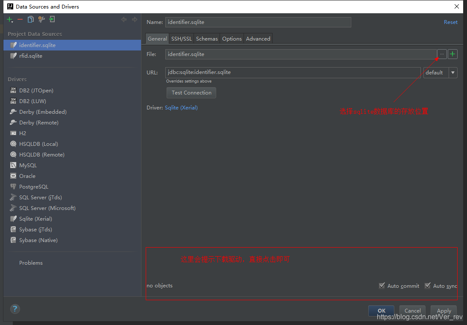
Task: Open help with the question mark icon
Action: (15, 309)
